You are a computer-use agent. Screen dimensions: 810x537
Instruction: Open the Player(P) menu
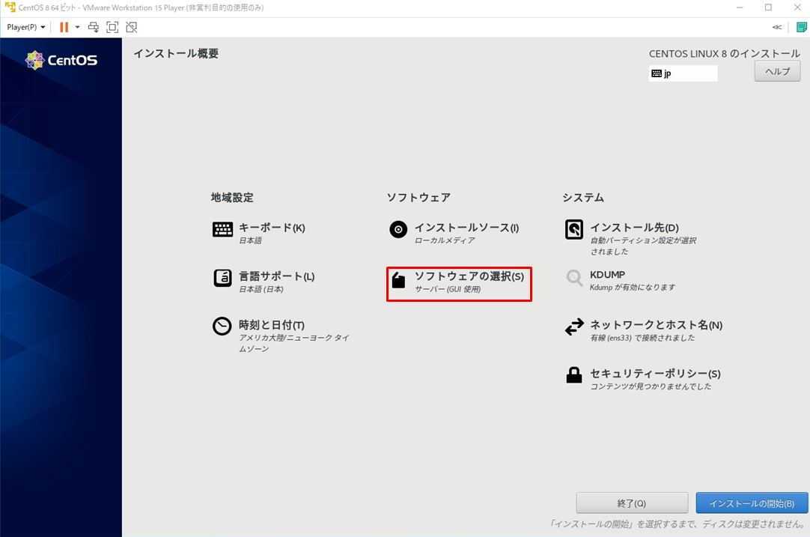click(x=26, y=27)
